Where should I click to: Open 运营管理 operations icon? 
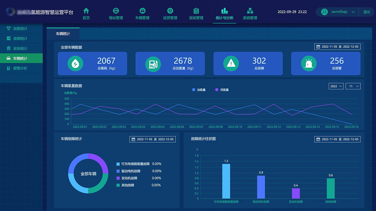point(170,11)
